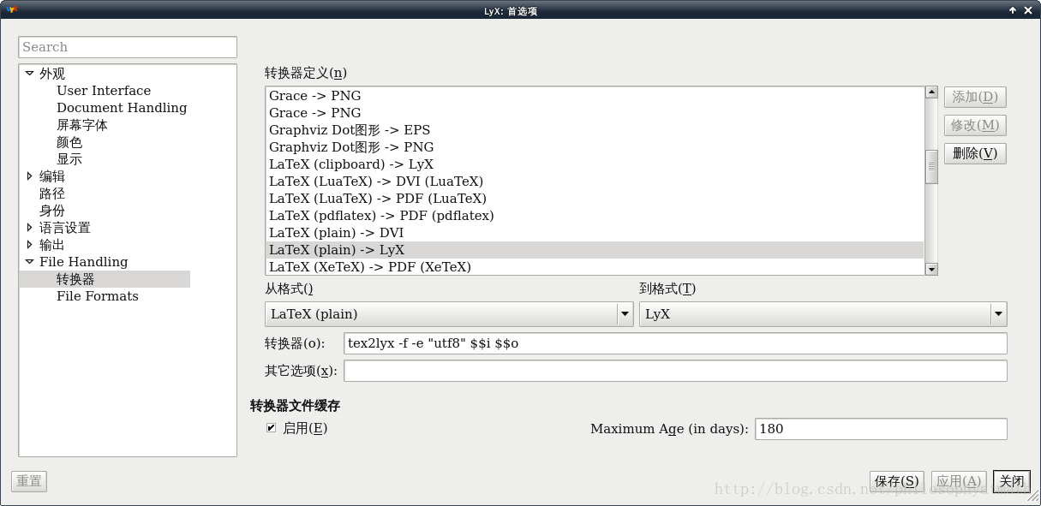Select Graphviz Dot图形 -> EPS converter
Viewport: 1041px width, 506px height.
pyautogui.click(x=595, y=130)
